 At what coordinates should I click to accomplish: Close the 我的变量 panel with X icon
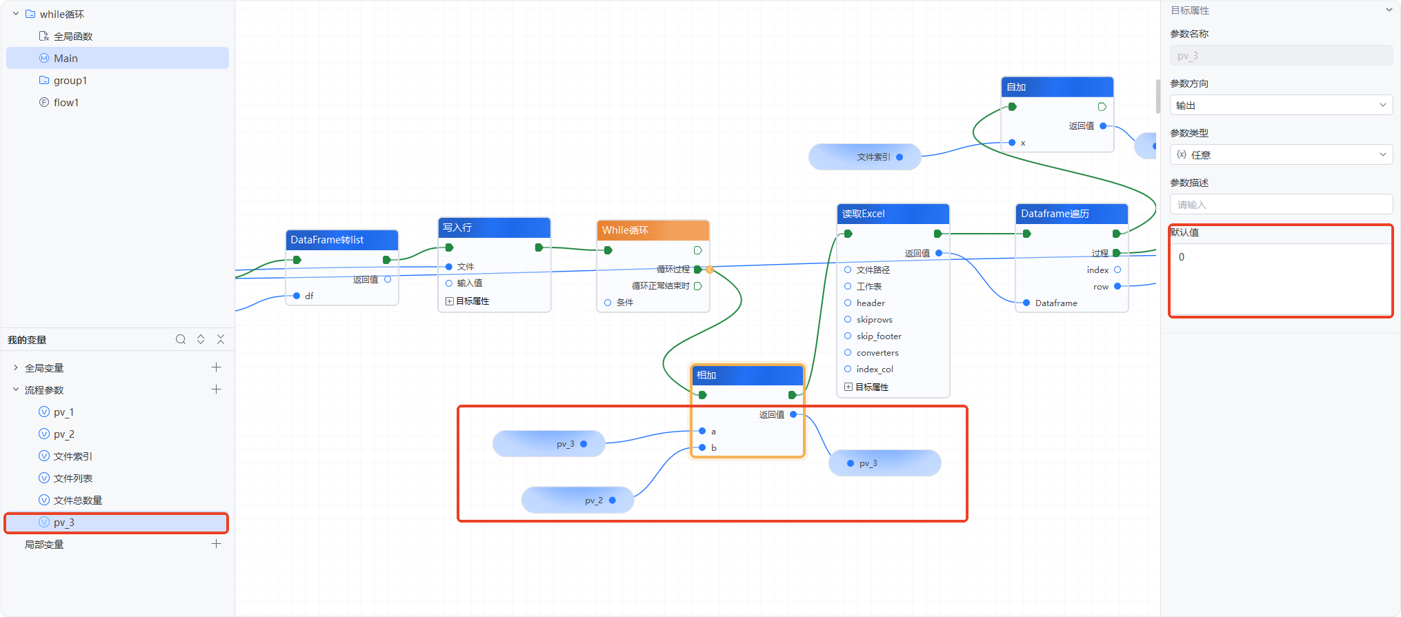(221, 339)
